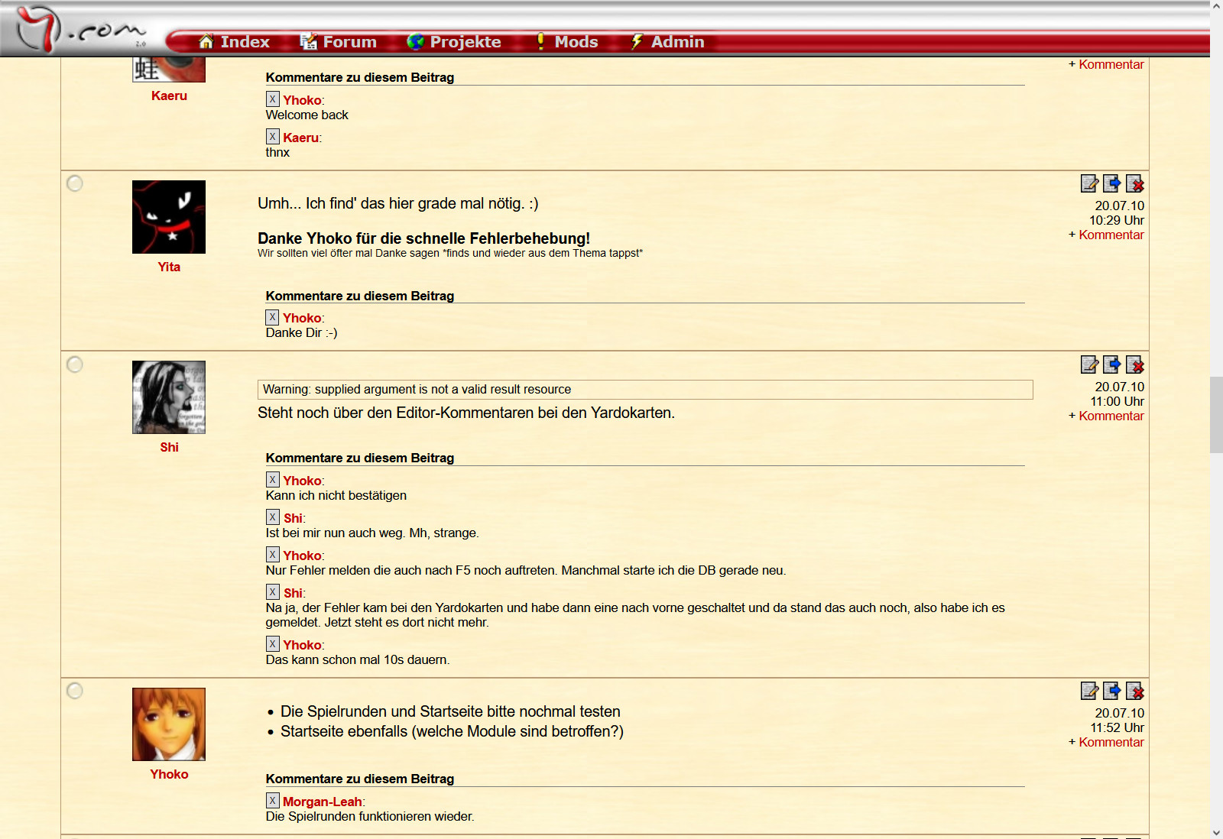Click Shi's avatar thumbnail image
1223x839 pixels.
coord(169,397)
